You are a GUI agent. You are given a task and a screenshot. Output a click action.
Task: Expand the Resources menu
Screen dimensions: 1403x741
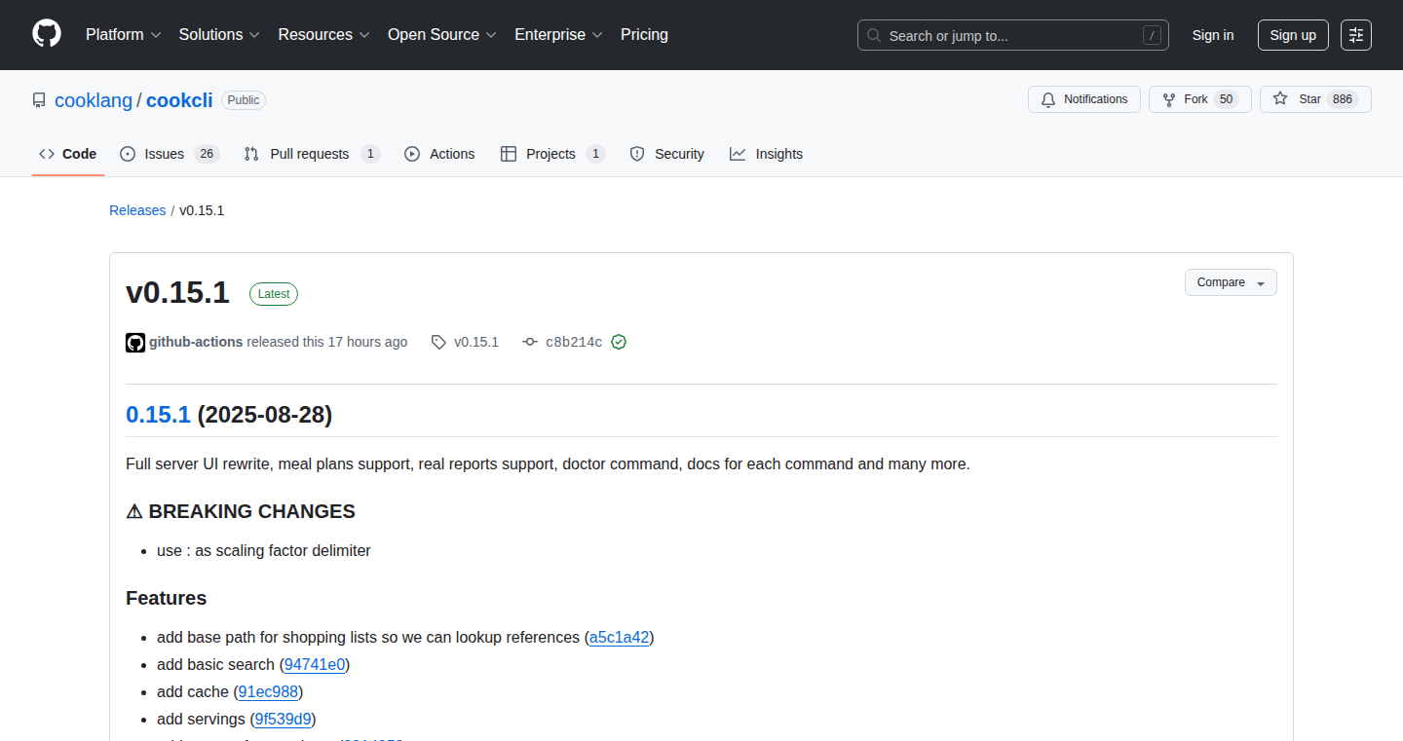pos(323,34)
